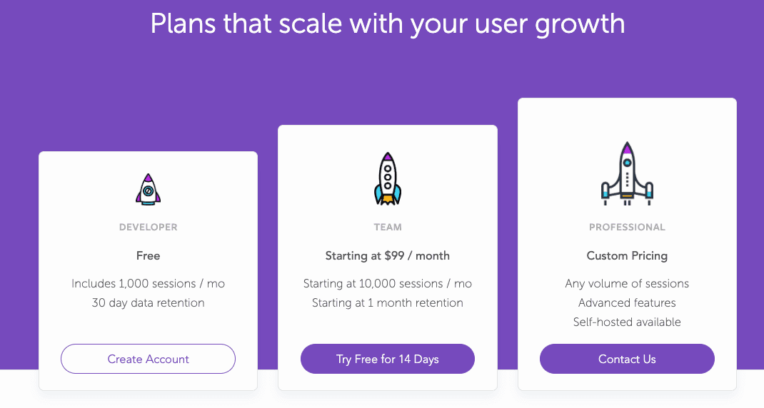
Task: Start the Try Free for 14 Days trial
Action: [388, 359]
